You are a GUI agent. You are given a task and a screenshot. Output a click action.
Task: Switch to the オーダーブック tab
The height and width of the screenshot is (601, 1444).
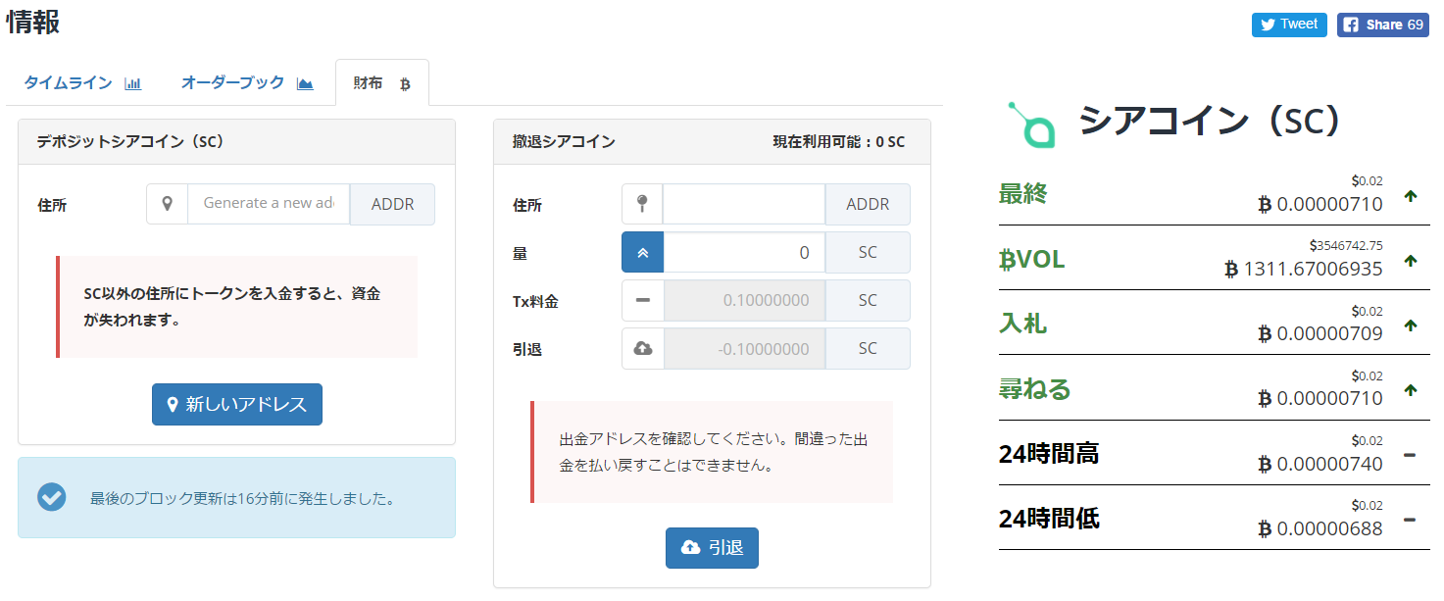pos(246,83)
